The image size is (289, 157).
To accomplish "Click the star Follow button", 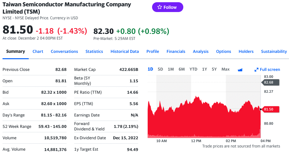I will pyautogui.click(x=168, y=7).
